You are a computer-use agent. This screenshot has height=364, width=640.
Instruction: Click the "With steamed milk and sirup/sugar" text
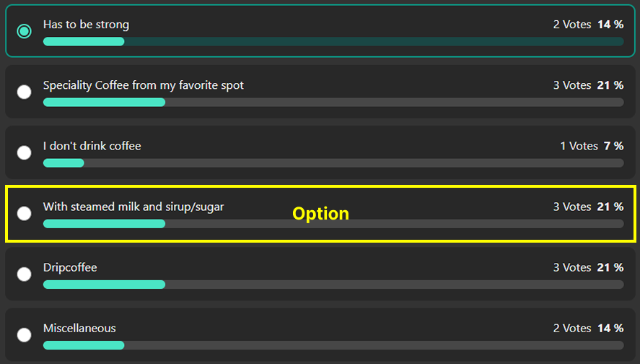(133, 207)
